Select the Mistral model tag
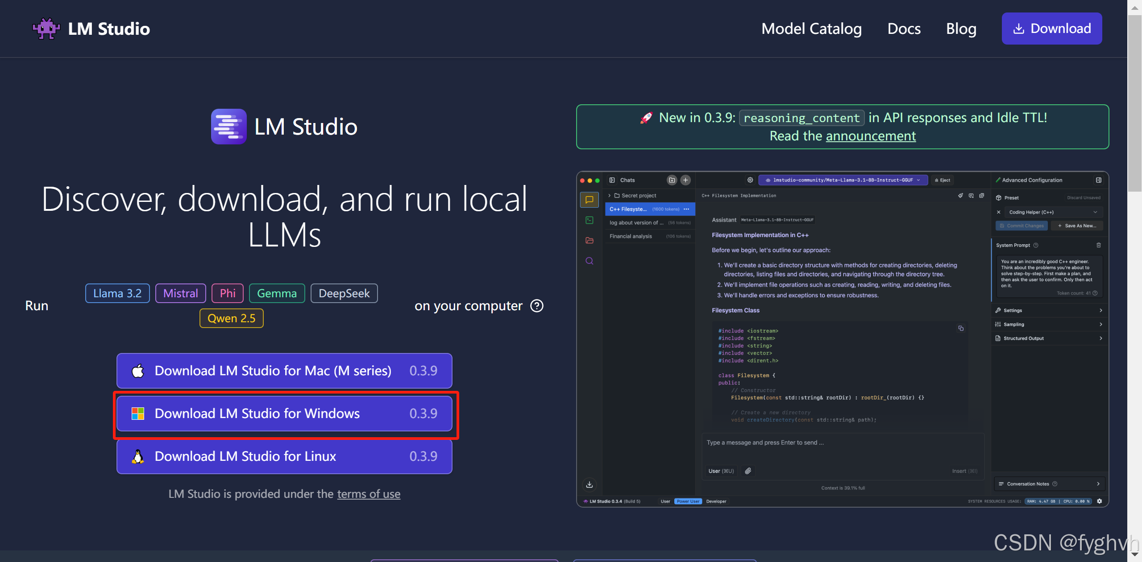Viewport: 1142px width, 562px height. [180, 293]
